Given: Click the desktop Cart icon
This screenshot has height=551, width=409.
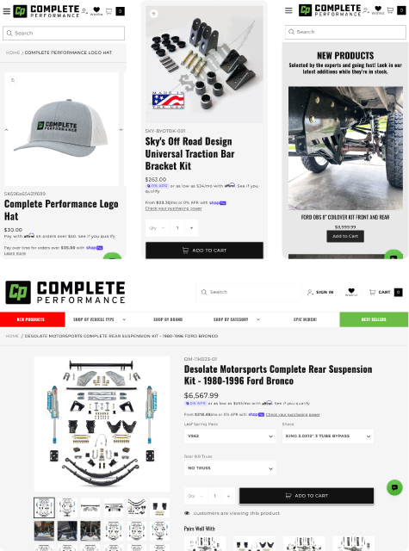Looking at the screenshot, I should (x=372, y=292).
